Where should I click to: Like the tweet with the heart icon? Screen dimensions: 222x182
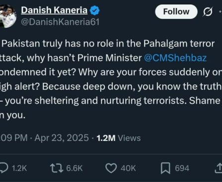tap(111, 168)
